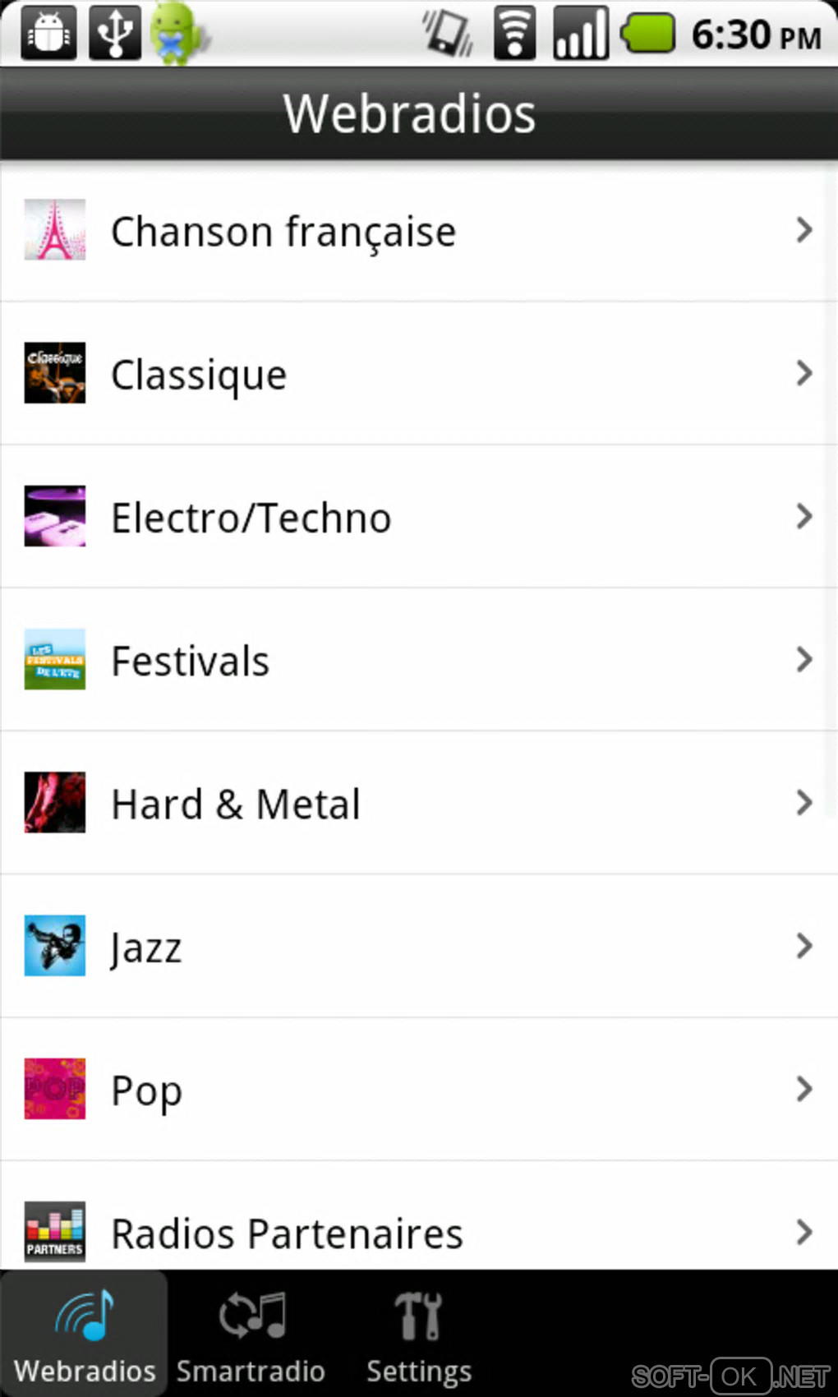Expand the Electro/Techno row chevron
The image size is (838, 1397).
[x=804, y=516]
